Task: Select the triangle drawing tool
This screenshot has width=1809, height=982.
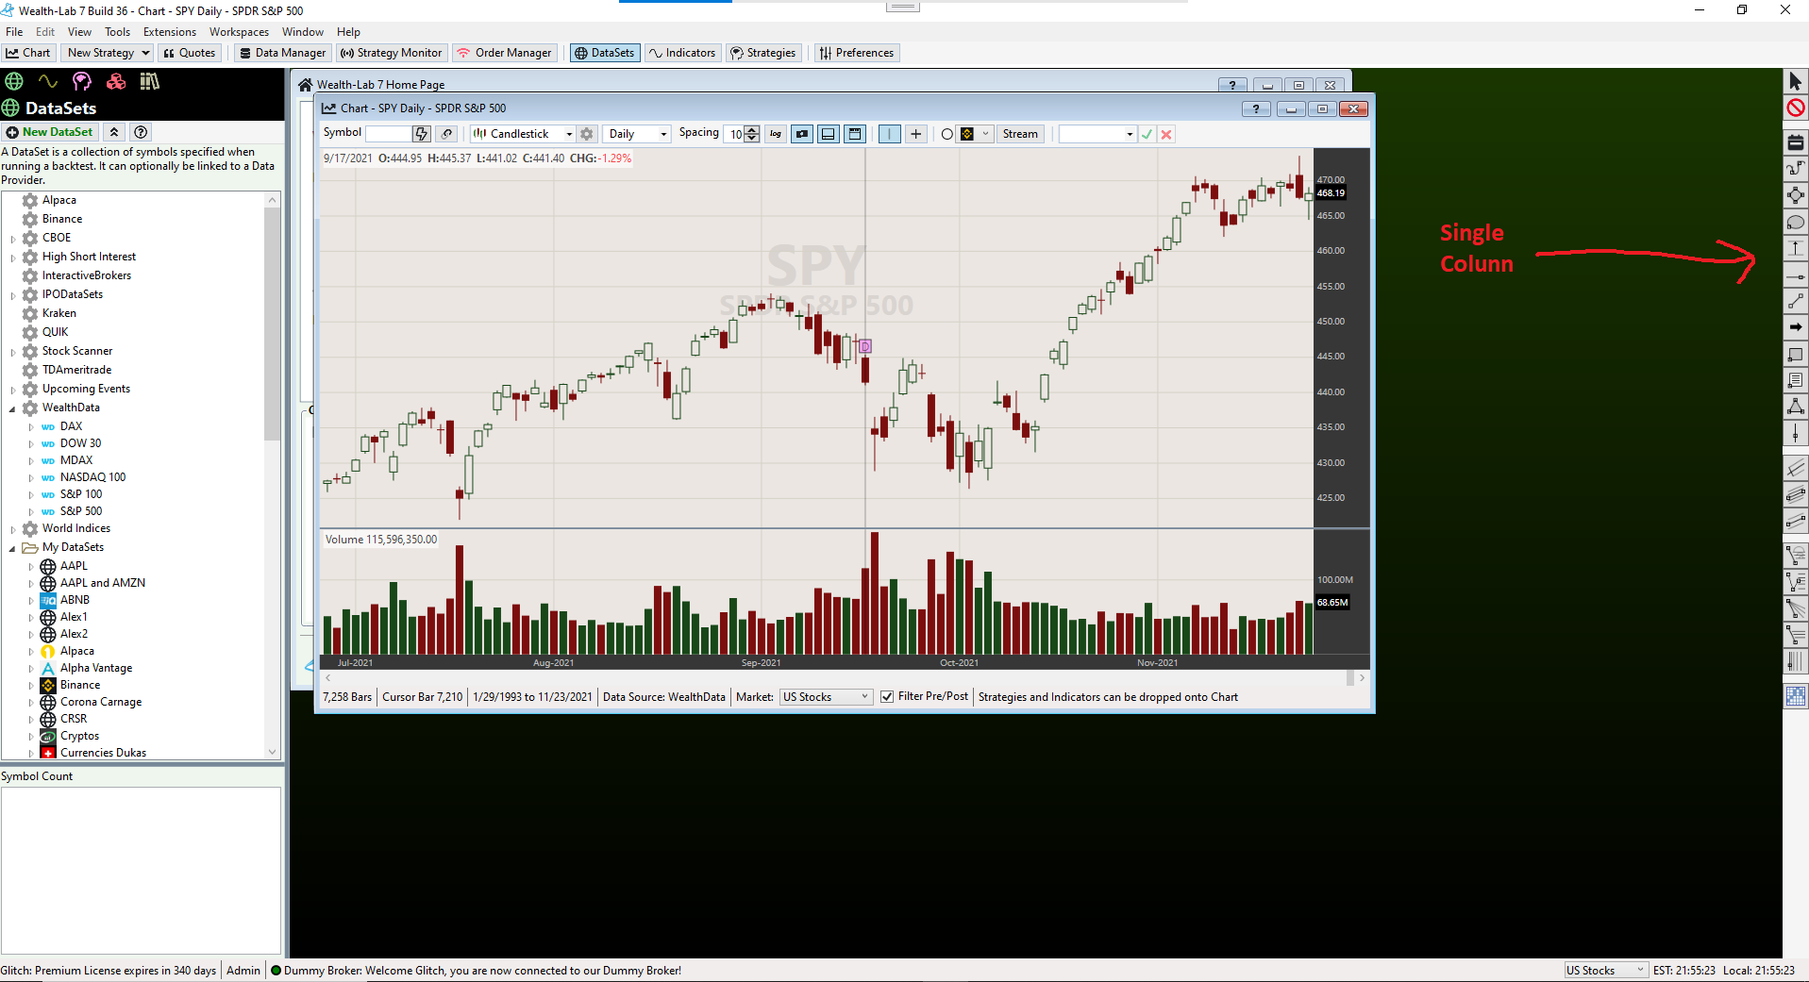Action: pos(1795,407)
